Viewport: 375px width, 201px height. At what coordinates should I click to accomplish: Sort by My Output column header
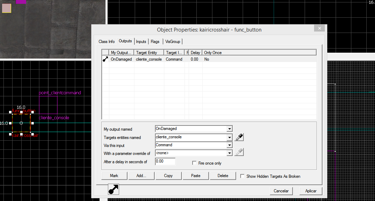[x=121, y=53]
